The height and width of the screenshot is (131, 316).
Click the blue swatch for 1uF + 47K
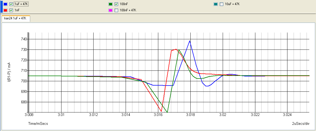(6, 4)
